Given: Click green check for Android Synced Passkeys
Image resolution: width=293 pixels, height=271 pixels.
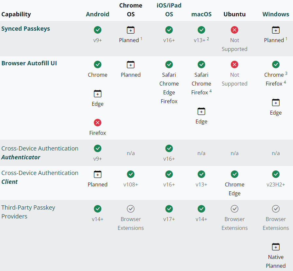Looking at the screenshot, I should (98, 30).
